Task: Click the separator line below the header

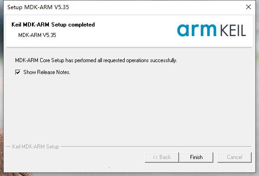Action: 129,48
